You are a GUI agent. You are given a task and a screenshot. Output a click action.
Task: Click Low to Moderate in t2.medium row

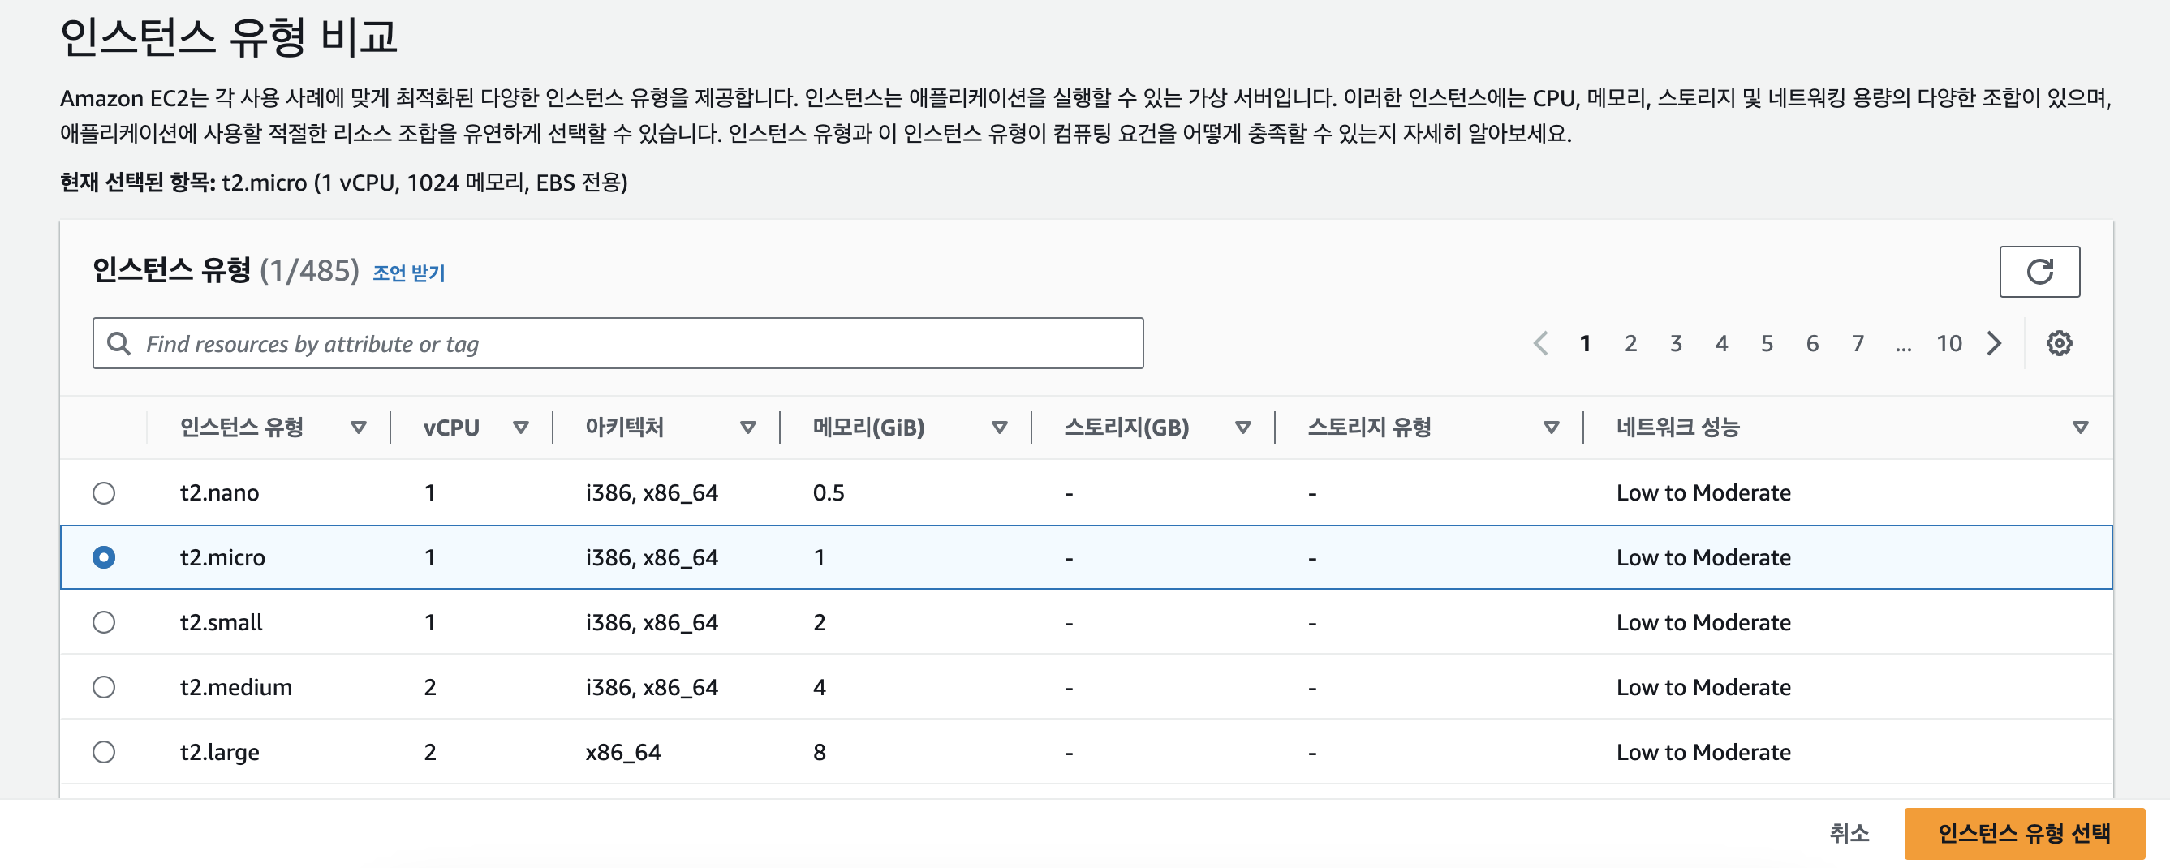1703,687
